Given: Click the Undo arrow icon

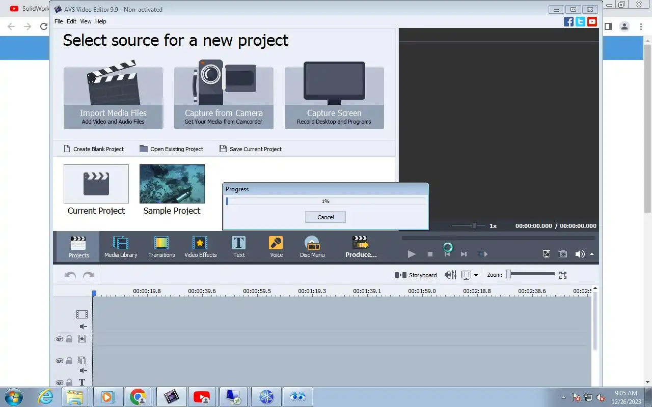Looking at the screenshot, I should [x=70, y=275].
